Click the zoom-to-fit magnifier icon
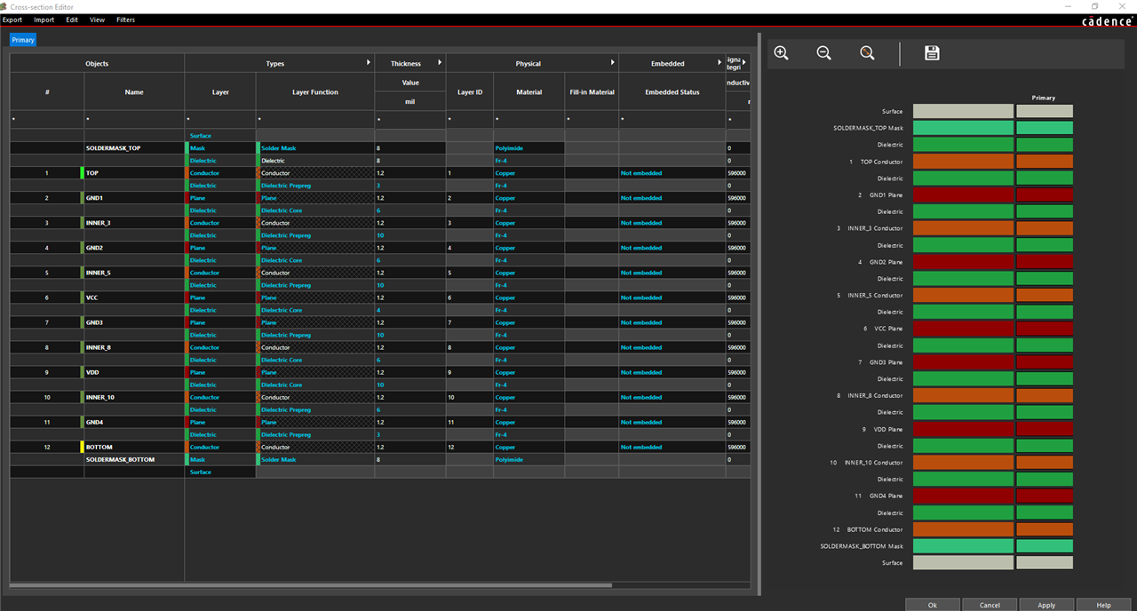The image size is (1137, 611). point(867,53)
